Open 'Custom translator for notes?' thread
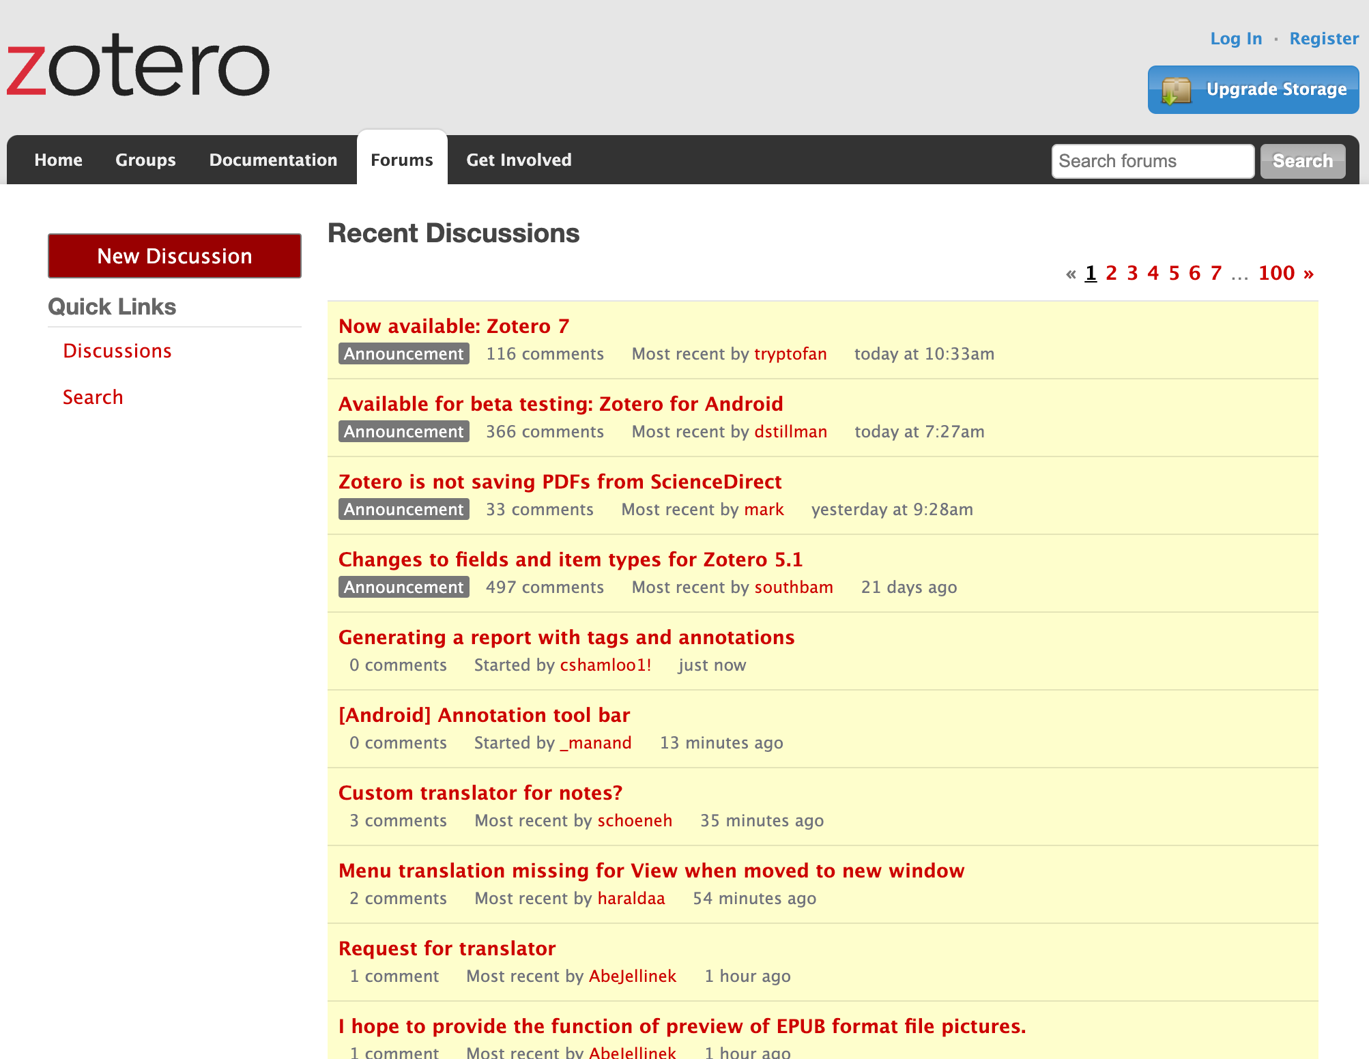1369x1059 pixels. point(480,793)
